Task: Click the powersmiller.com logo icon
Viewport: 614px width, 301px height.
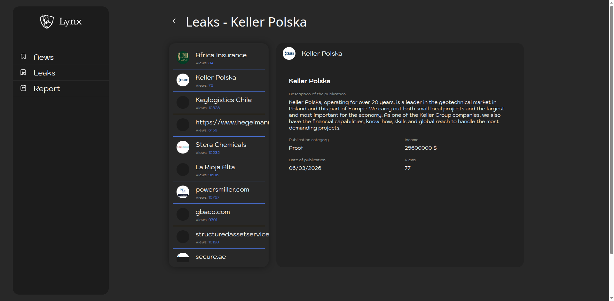Action: pyautogui.click(x=183, y=192)
